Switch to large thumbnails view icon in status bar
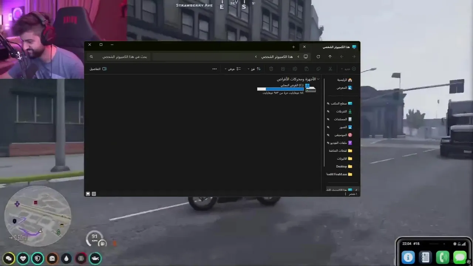The image size is (473, 266). [x=88, y=194]
